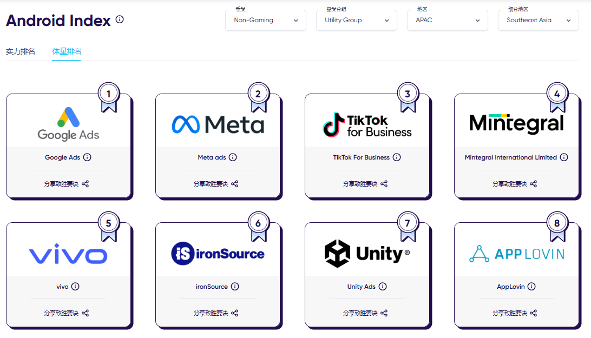Click share icon on TikTok For Business card
Screen dimensions: 591x338
[384, 184]
